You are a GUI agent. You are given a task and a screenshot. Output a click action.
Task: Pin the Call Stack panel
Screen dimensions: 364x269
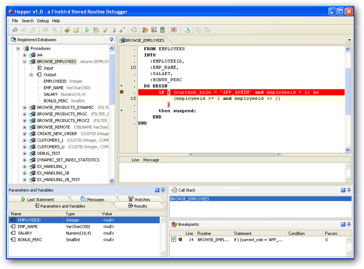(349, 190)
